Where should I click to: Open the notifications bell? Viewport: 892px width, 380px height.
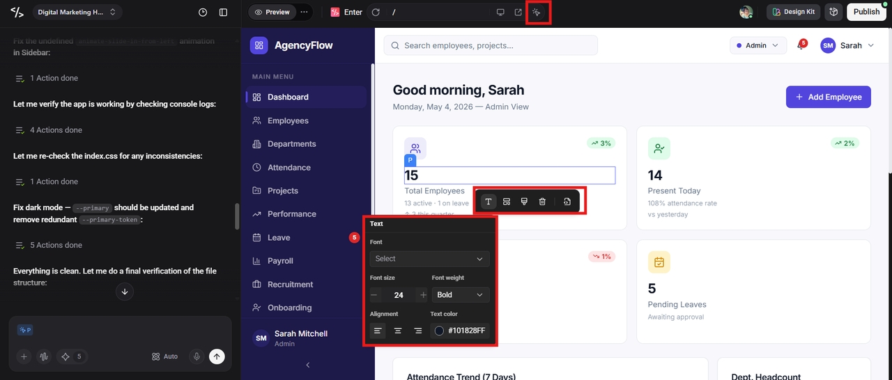801,46
